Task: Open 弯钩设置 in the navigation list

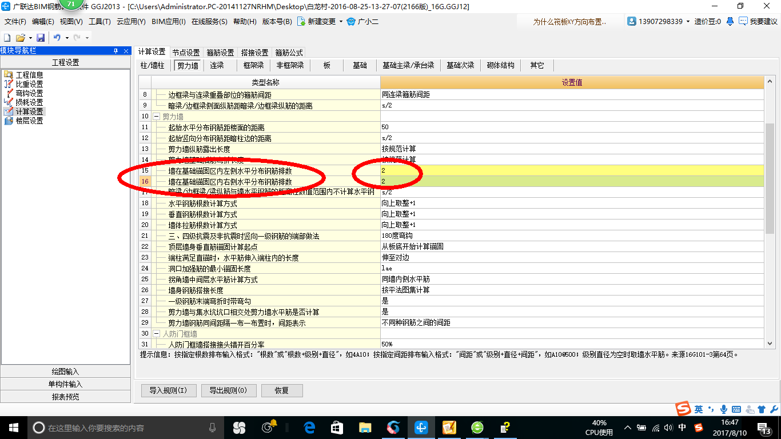Action: (29, 93)
